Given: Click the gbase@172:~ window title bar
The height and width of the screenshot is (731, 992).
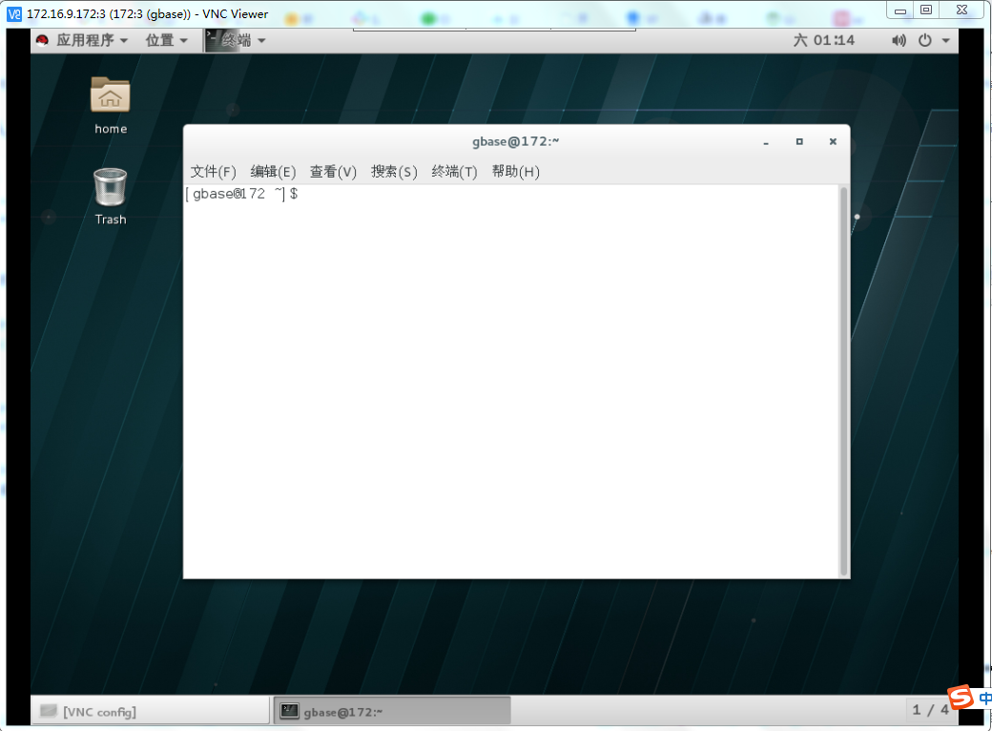Looking at the screenshot, I should 516,142.
